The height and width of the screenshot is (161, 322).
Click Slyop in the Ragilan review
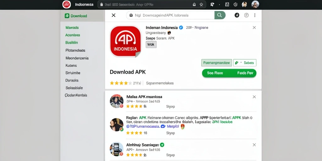coord(170,133)
